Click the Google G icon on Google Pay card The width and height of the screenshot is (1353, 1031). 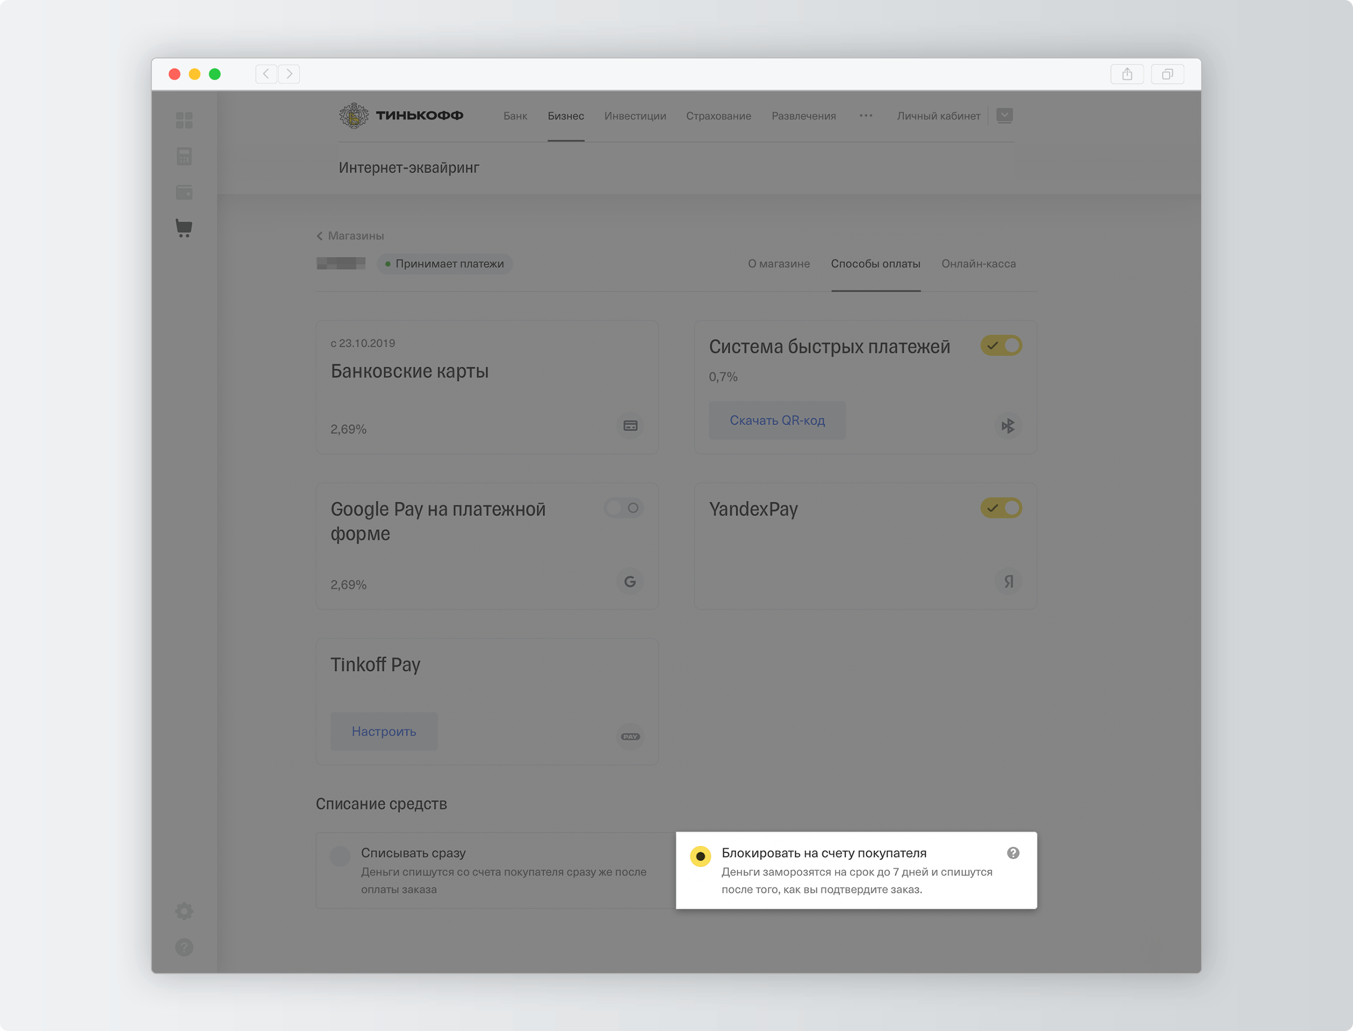click(x=631, y=582)
